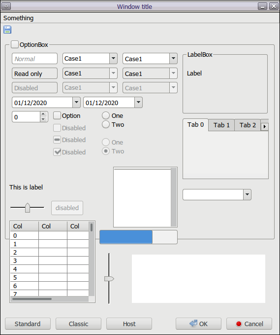
Task: Click the unchecked Disabled checkbox
Action: [57, 128]
